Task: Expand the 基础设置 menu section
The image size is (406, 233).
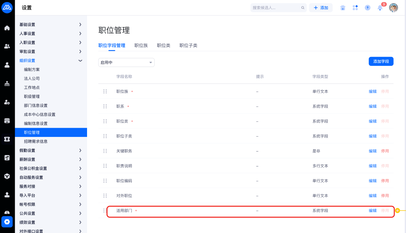Action: coord(51,25)
